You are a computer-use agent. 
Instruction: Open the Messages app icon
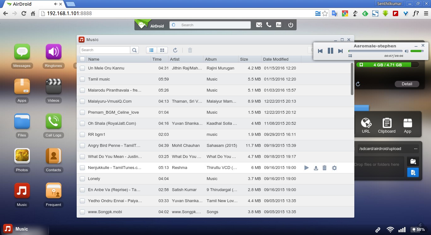22,52
